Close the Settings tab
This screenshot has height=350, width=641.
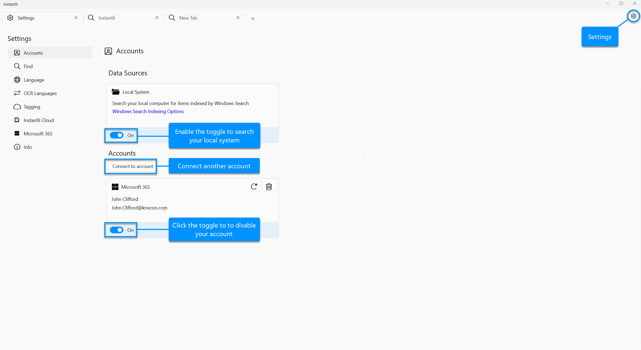click(x=76, y=18)
